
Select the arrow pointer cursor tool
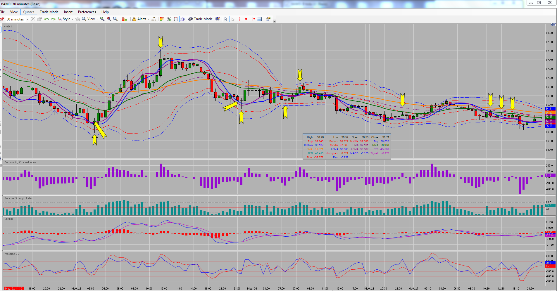click(226, 19)
